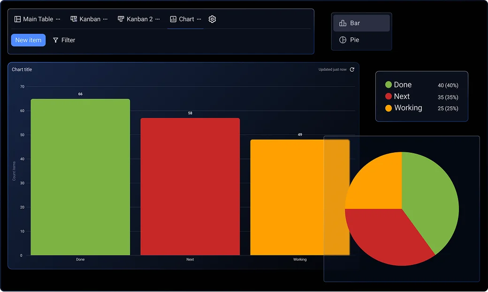This screenshot has height=292, width=488.
Task: Click the Main Table grid icon
Action: click(17, 19)
